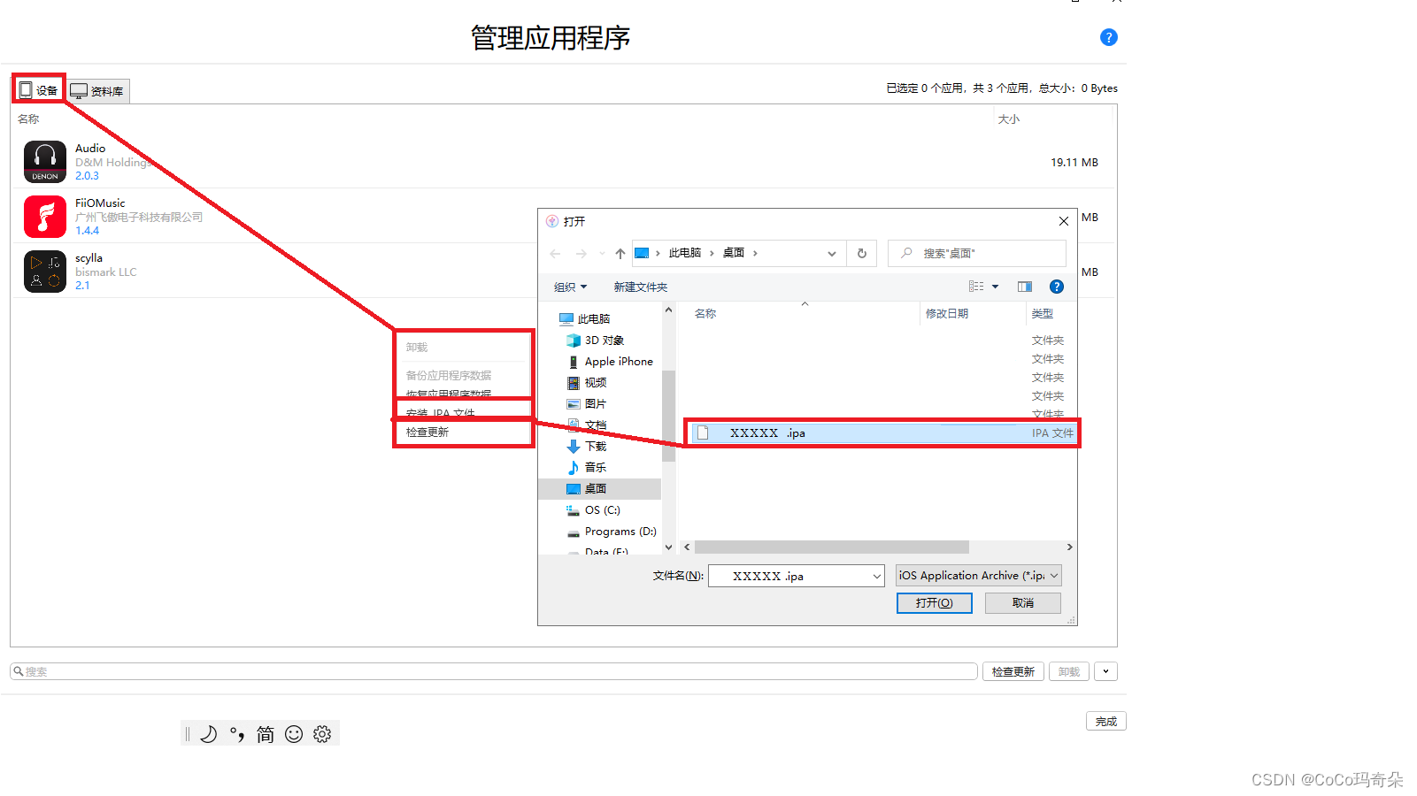
Task: Select the scylla app icon
Action: click(x=45, y=272)
